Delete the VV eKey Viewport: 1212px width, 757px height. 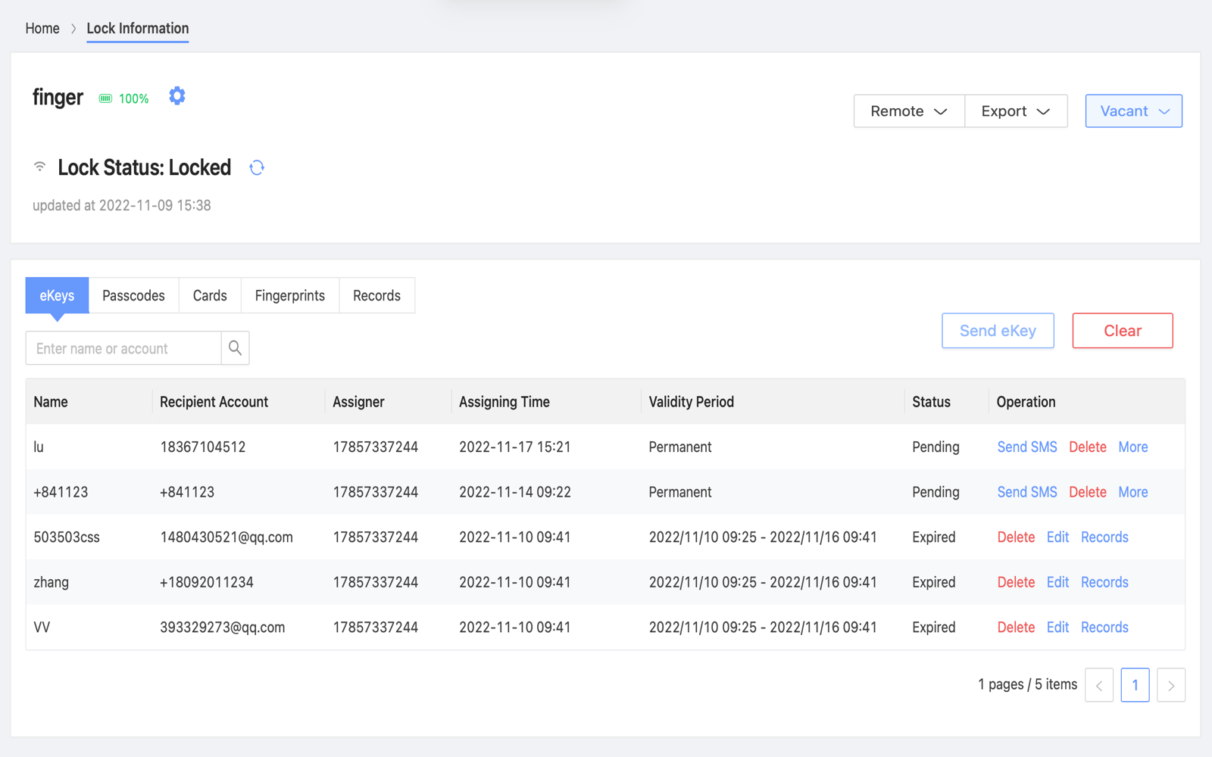tap(1016, 627)
